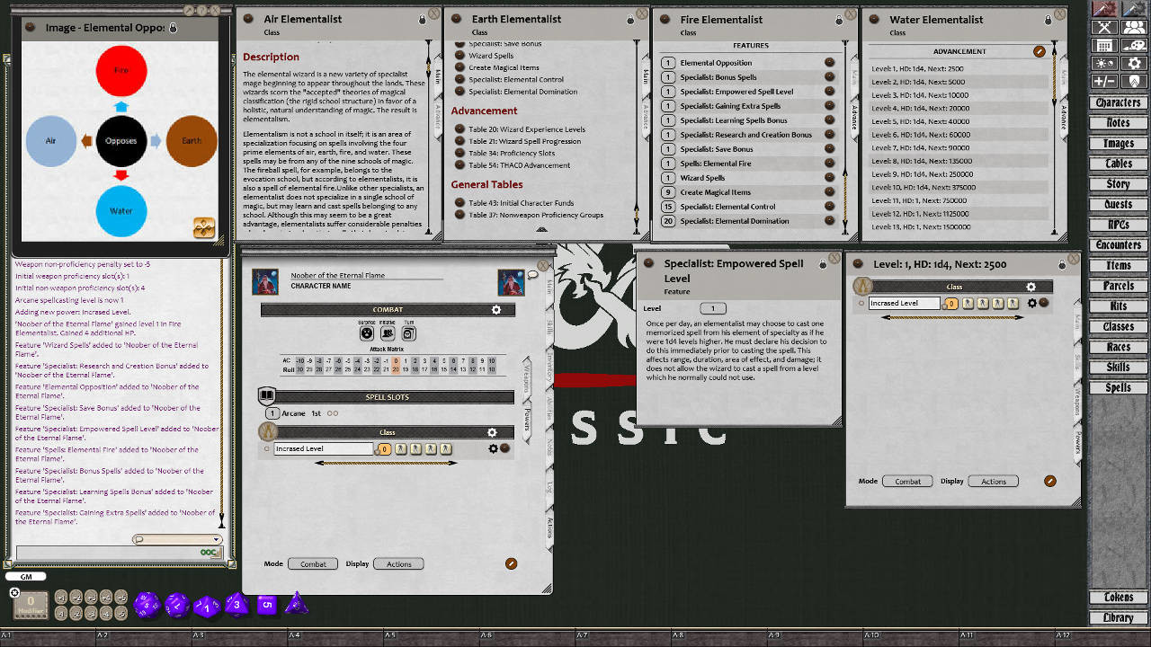Click the Combat section gear on character sheet
Image resolution: width=1151 pixels, height=647 pixels.
[x=496, y=309]
